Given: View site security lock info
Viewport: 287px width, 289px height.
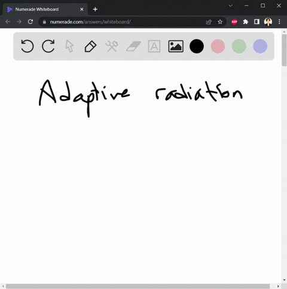Looking at the screenshot, I should (44, 22).
